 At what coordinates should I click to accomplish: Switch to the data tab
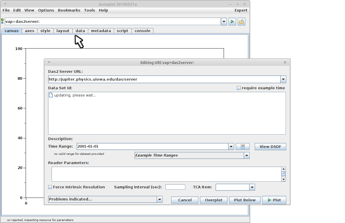(x=80, y=31)
